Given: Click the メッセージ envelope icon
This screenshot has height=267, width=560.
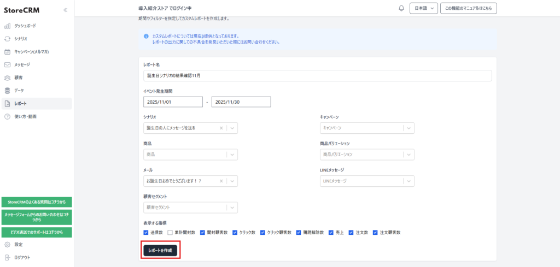Looking at the screenshot, I should point(7,64).
